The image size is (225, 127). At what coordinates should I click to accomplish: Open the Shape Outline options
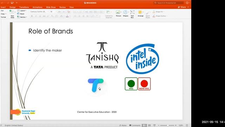coord(160,16)
